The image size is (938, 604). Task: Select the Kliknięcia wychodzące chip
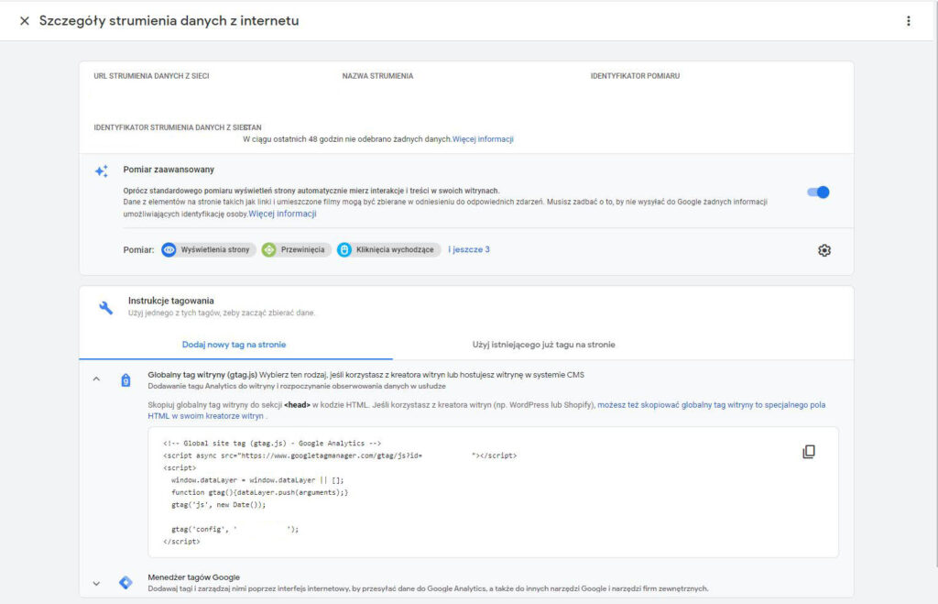pyautogui.click(x=388, y=249)
